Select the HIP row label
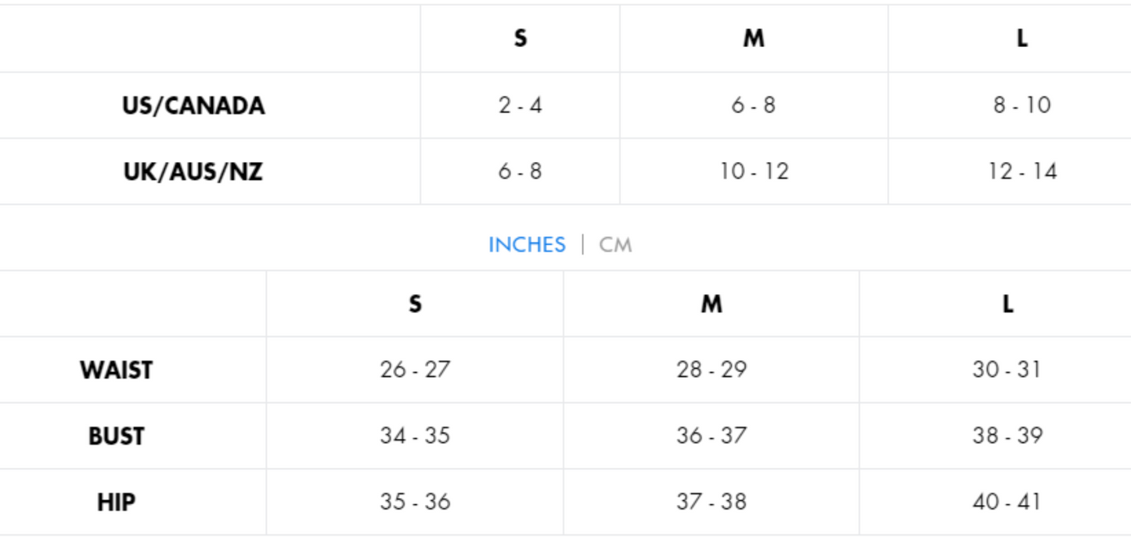Viewport: 1131px width, 537px height. point(116,502)
